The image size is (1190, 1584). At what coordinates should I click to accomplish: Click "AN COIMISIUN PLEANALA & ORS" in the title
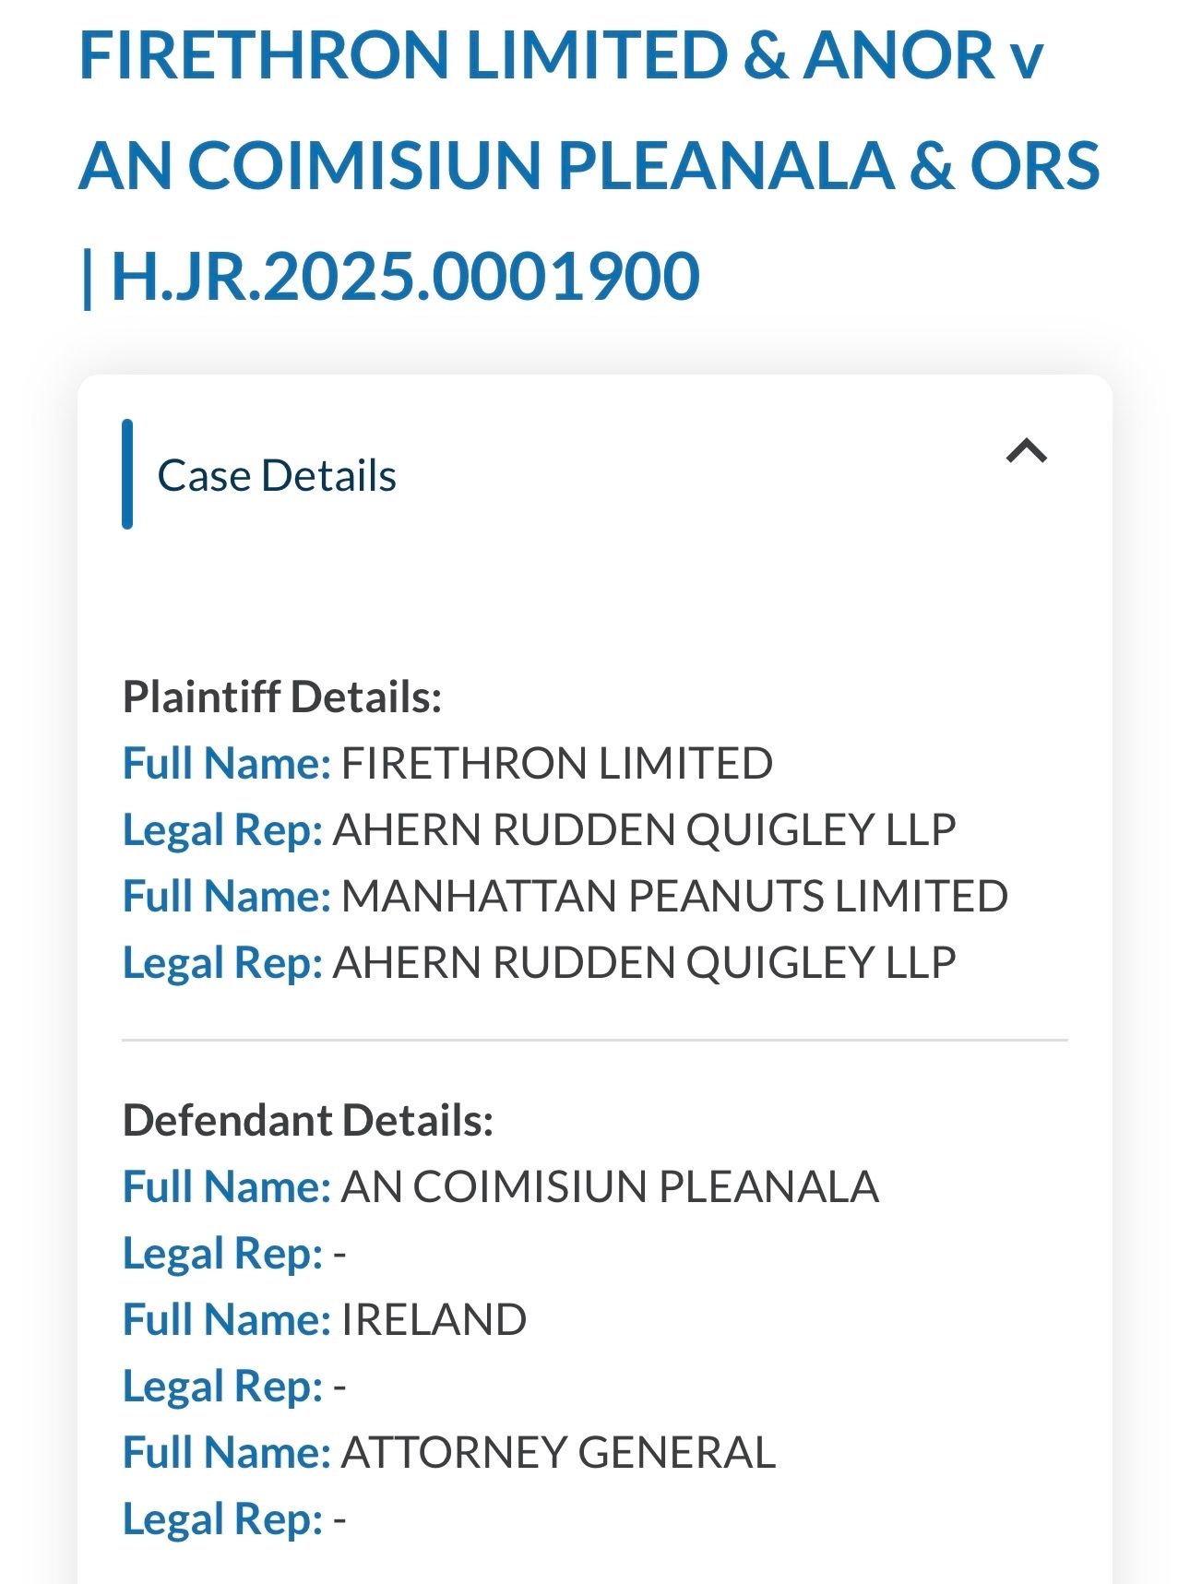pos(589,166)
